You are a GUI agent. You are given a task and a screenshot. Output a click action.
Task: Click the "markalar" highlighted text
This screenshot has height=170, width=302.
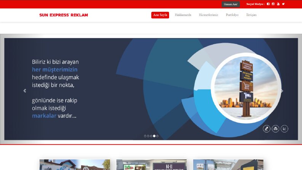(x=44, y=116)
